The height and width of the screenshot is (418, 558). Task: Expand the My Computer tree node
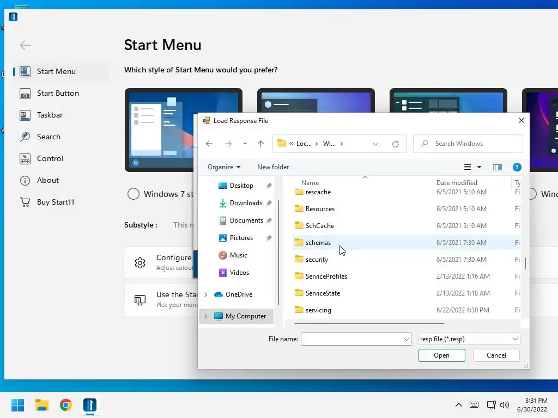[x=205, y=316]
